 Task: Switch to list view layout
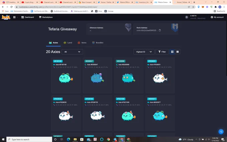tap(178, 52)
